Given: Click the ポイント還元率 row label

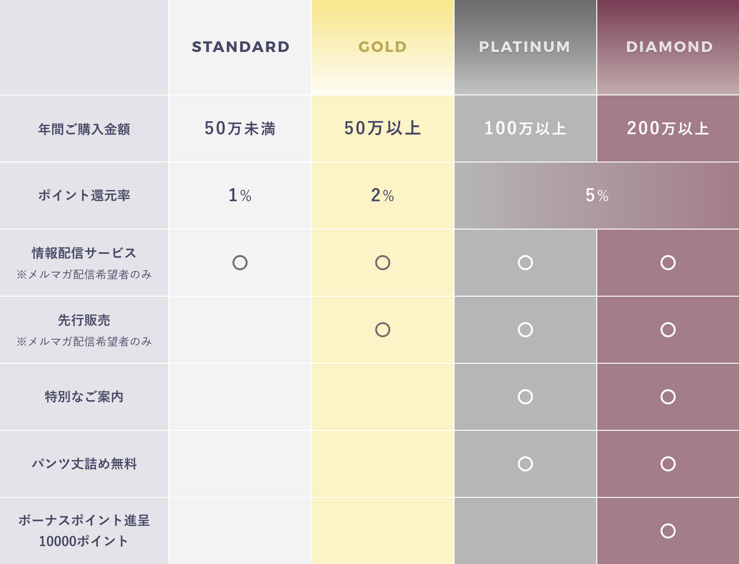Looking at the screenshot, I should (84, 196).
